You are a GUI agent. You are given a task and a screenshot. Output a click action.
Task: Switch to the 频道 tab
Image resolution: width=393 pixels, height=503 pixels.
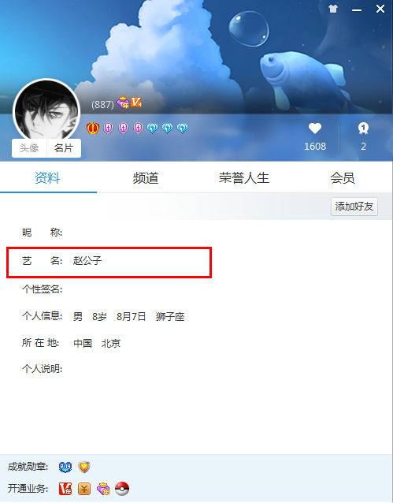click(x=146, y=177)
